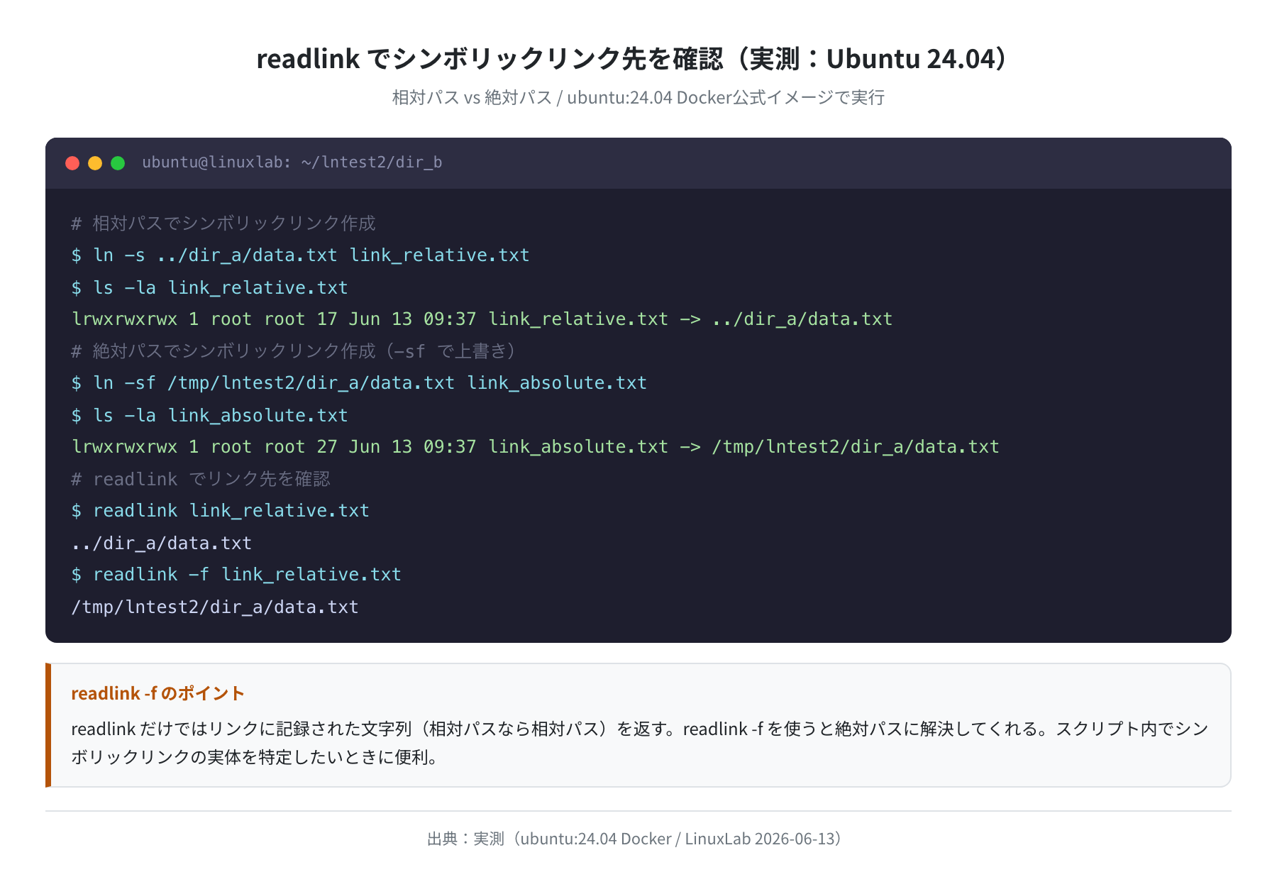The height and width of the screenshot is (877, 1277).
Task: Click the command ls -la link_relative.txt
Action: [210, 287]
